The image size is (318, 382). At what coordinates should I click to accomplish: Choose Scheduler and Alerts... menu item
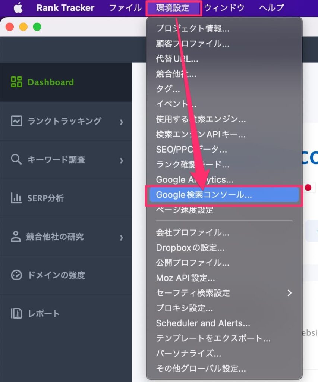click(224, 323)
